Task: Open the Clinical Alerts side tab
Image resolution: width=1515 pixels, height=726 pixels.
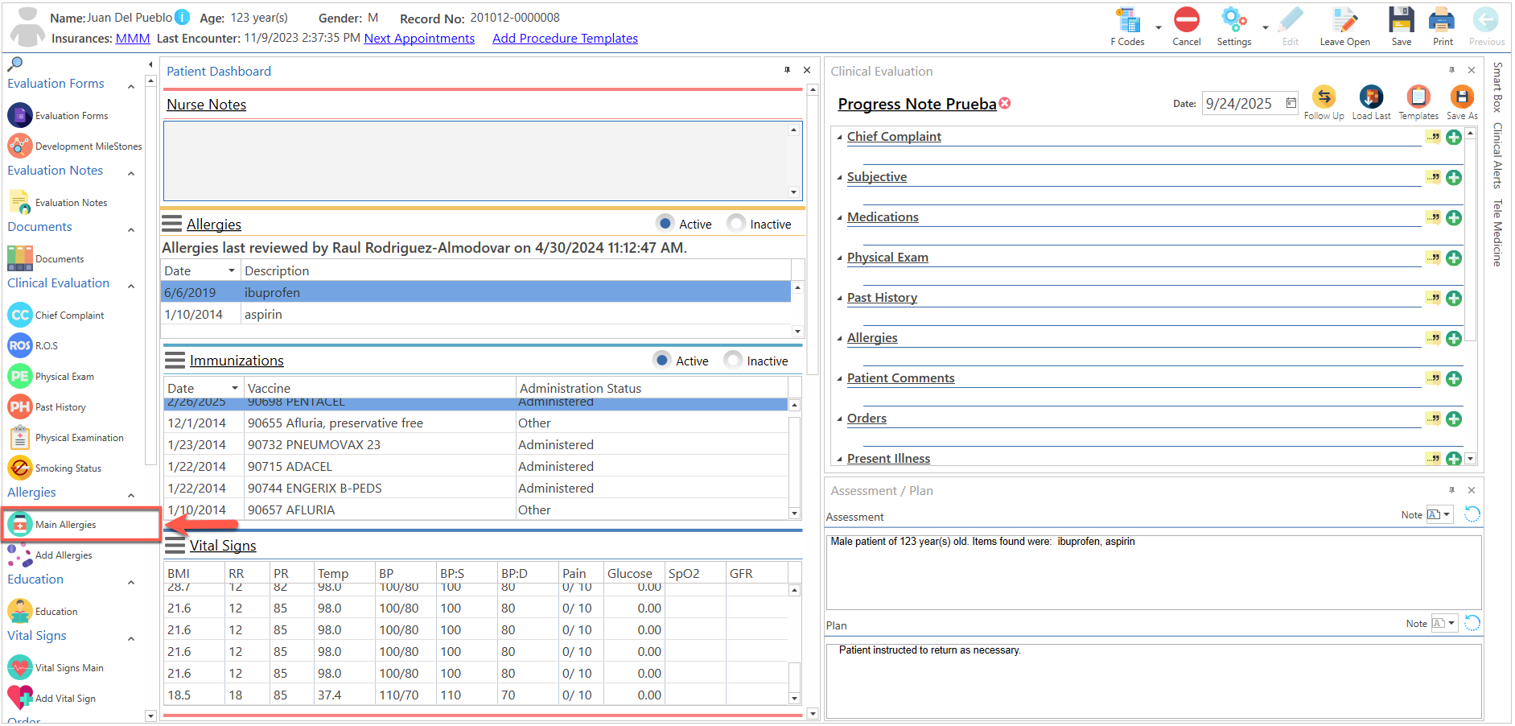Action: click(x=1497, y=155)
